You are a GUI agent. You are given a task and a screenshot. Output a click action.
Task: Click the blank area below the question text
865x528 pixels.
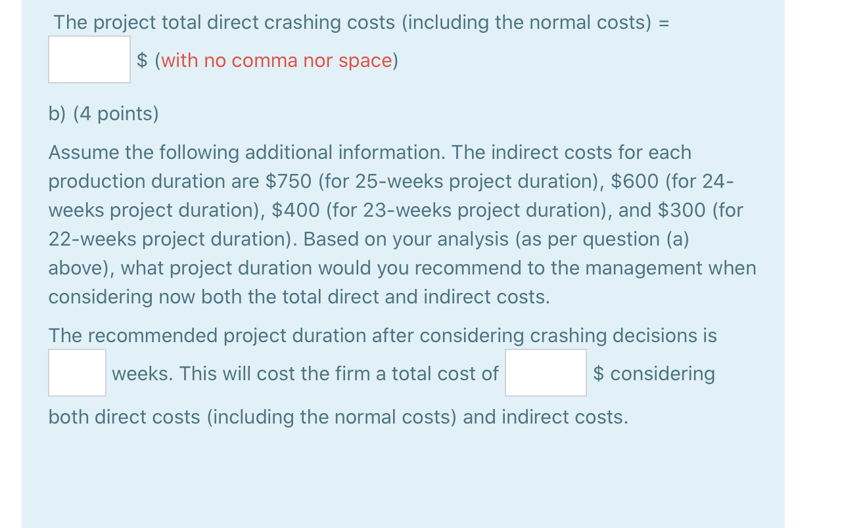[x=394, y=473]
